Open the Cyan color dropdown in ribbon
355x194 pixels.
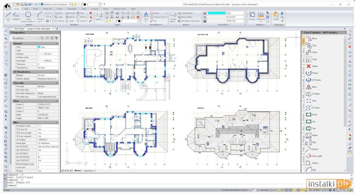244,13
